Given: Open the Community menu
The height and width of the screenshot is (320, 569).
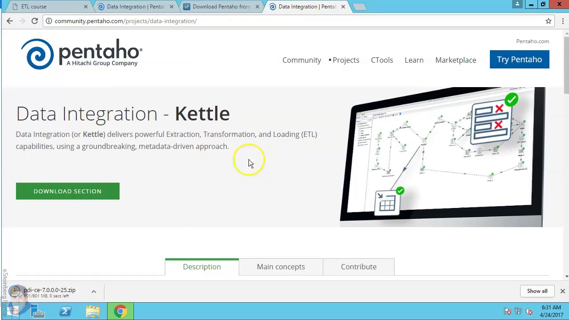Looking at the screenshot, I should [301, 60].
